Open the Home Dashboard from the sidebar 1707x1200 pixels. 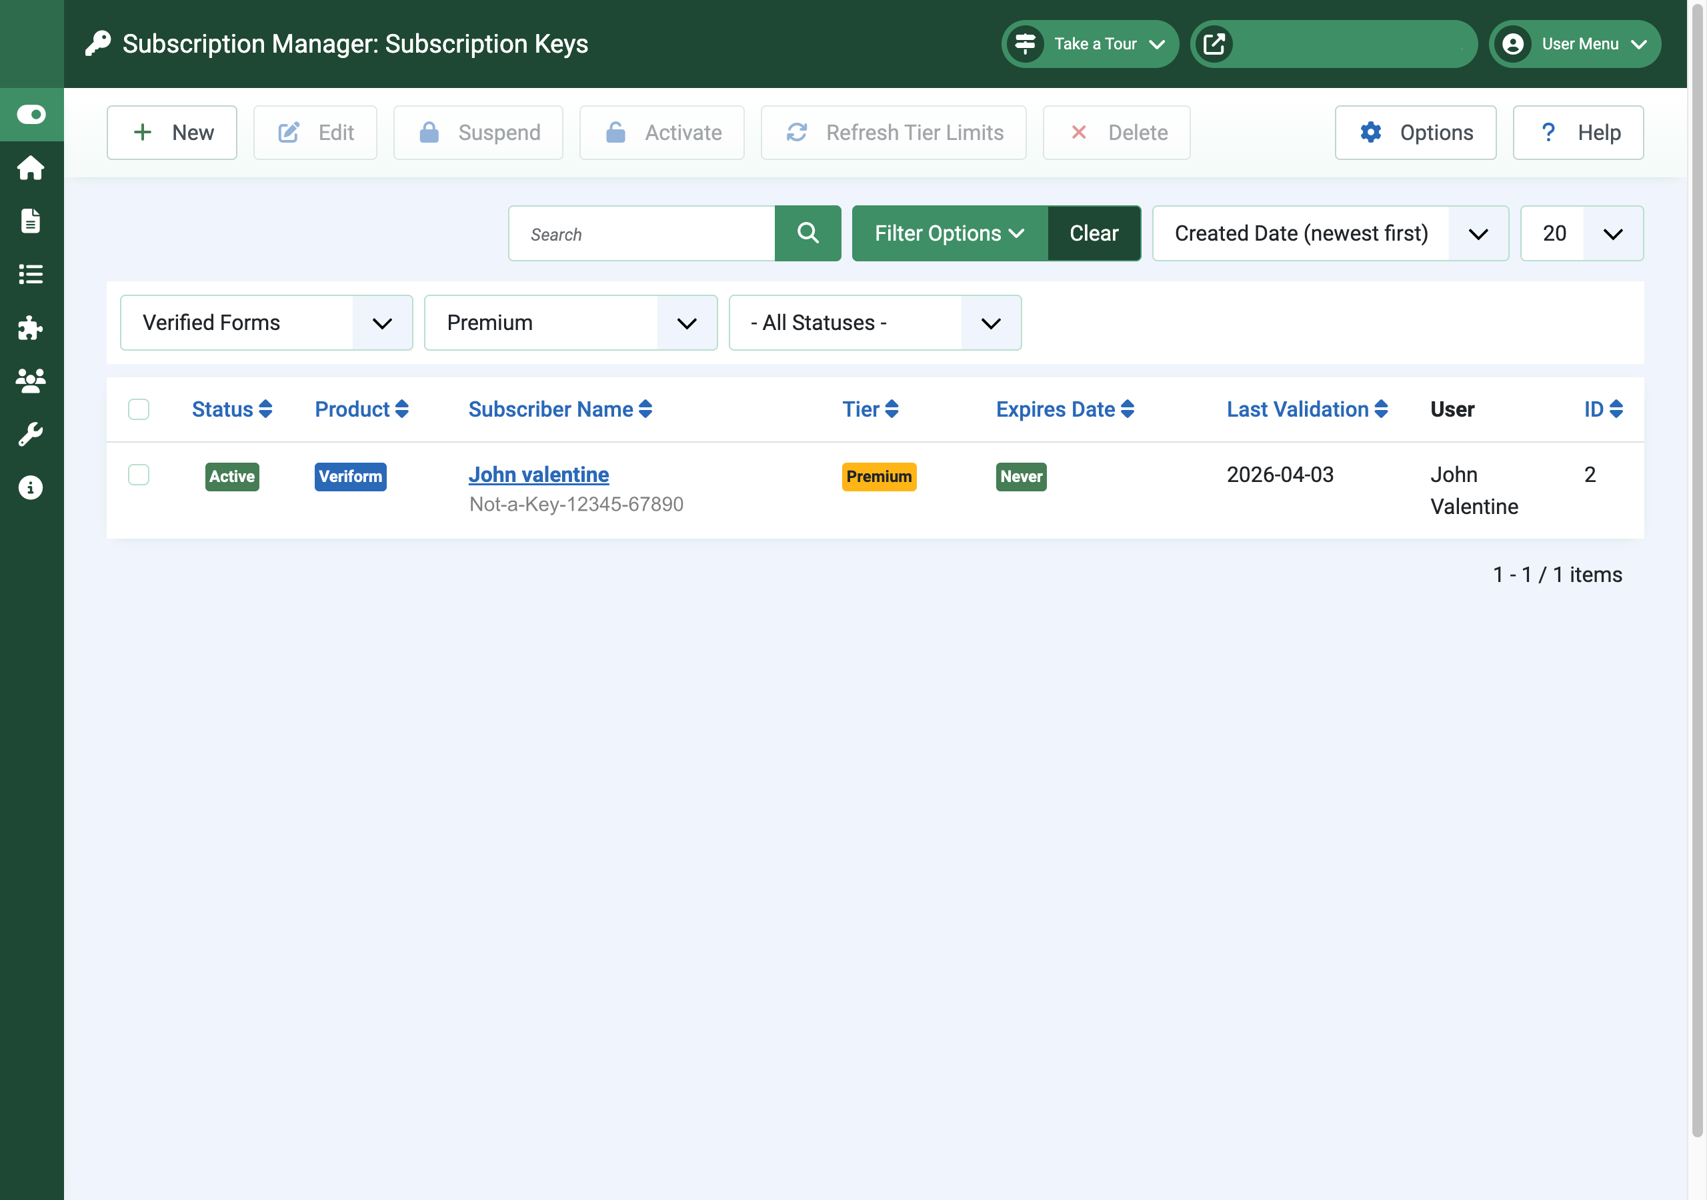pos(31,167)
